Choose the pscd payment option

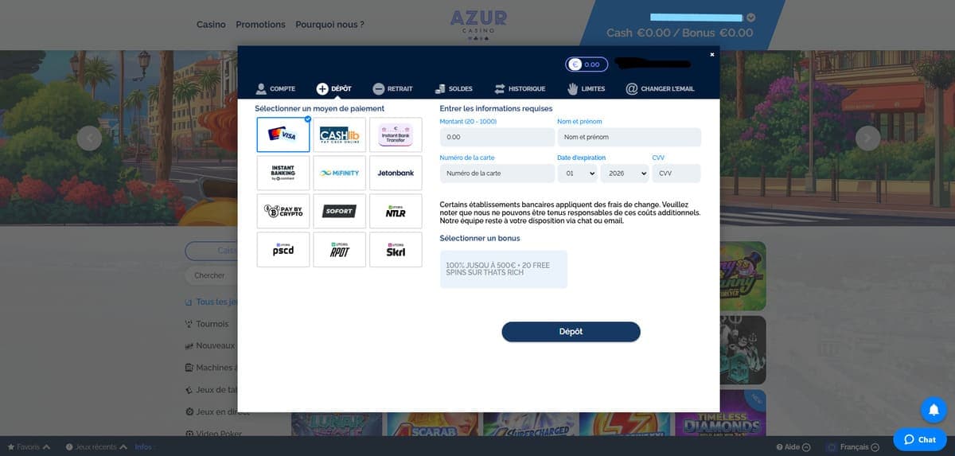[x=283, y=249]
